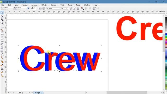Pick the blue swatch in palette
The image size is (167, 94).
point(166,34)
